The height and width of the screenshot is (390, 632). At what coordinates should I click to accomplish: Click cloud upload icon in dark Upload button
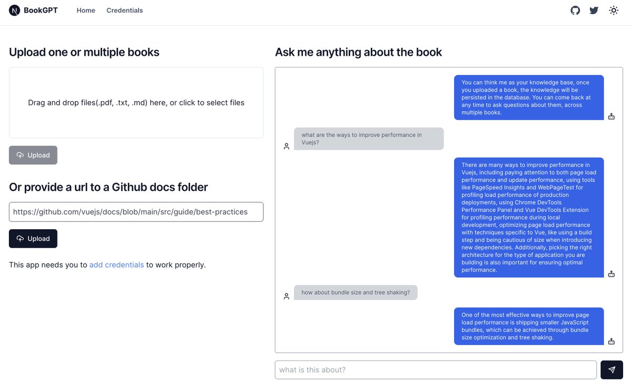(x=20, y=238)
